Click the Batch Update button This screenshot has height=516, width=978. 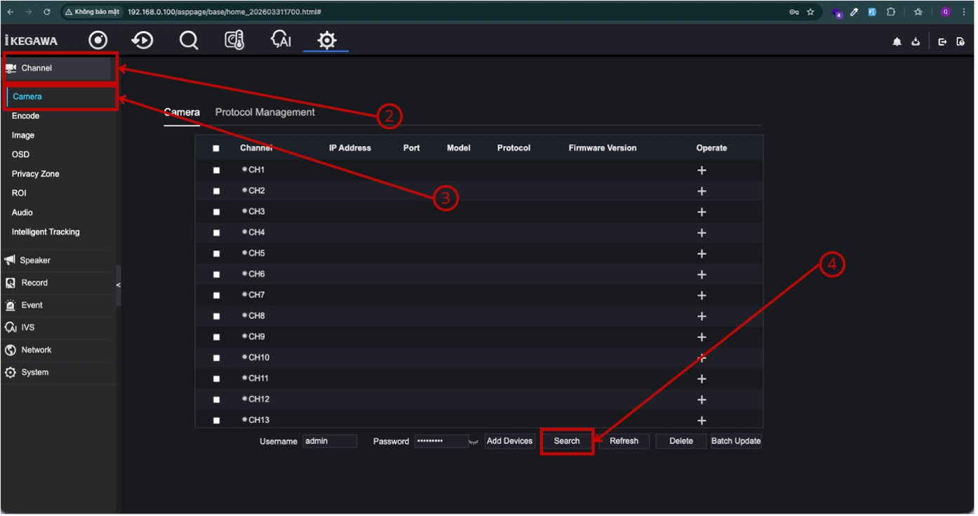point(736,441)
